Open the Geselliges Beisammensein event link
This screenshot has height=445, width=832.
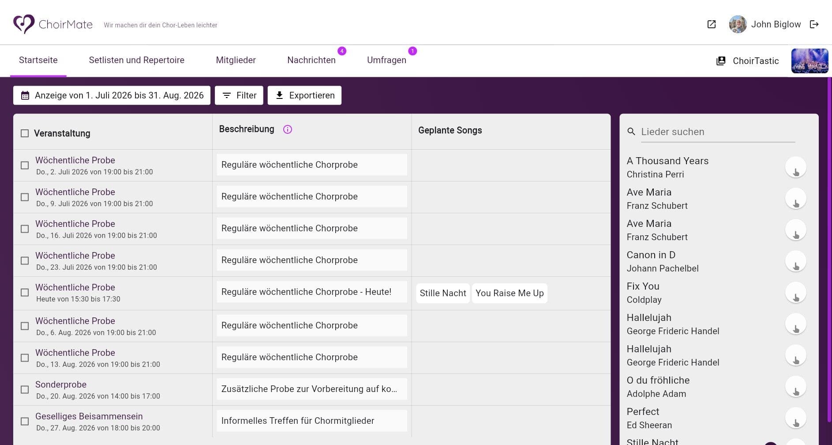coord(89,416)
